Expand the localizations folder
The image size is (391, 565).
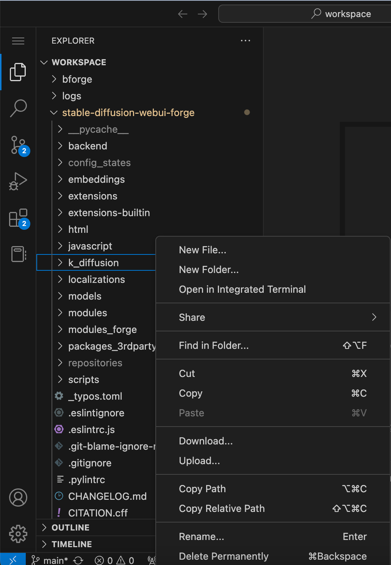coord(96,279)
